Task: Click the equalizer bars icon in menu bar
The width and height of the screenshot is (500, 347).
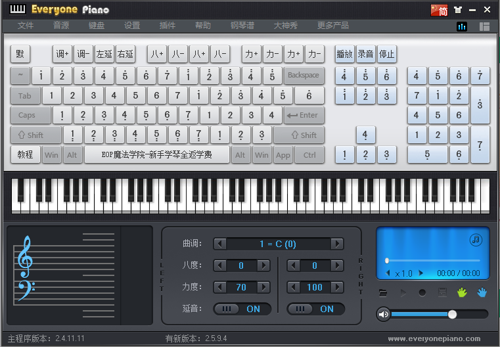Action: pyautogui.click(x=461, y=26)
